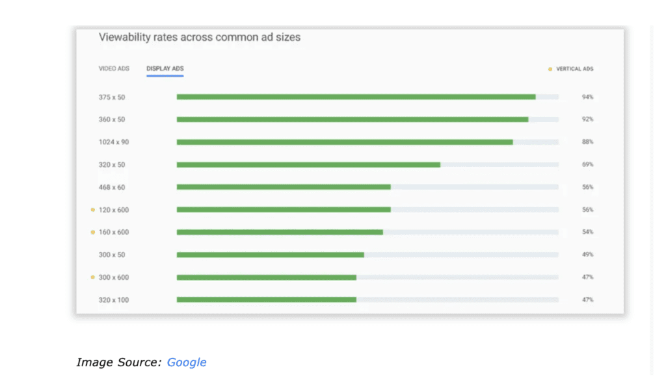This screenshot has height=376, width=666.
Task: Click the Vertical Ads legend label
Action: coord(575,69)
